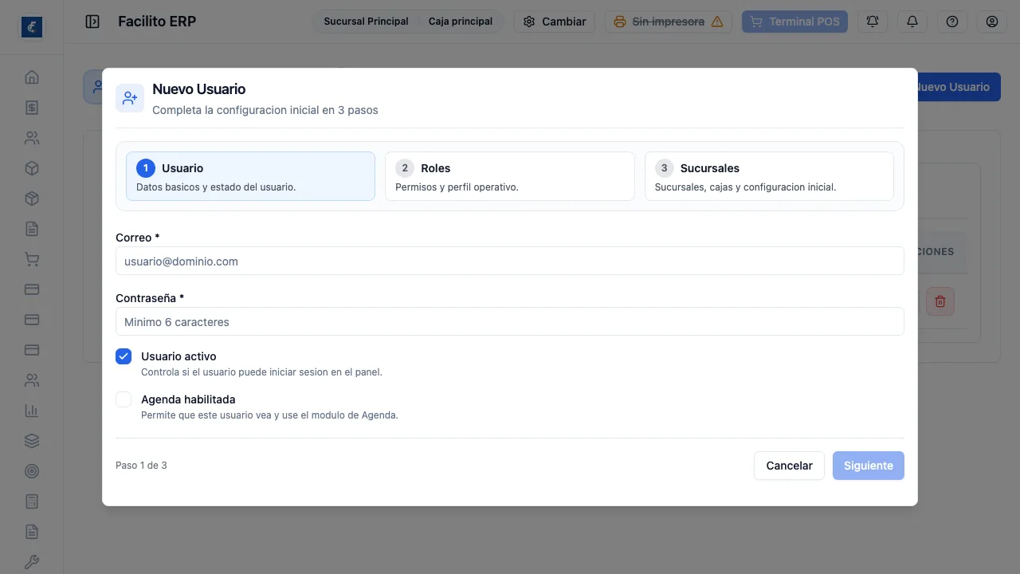This screenshot has width=1020, height=574.
Task: Open the shopping cart icon in sidebar
Action: 32,259
